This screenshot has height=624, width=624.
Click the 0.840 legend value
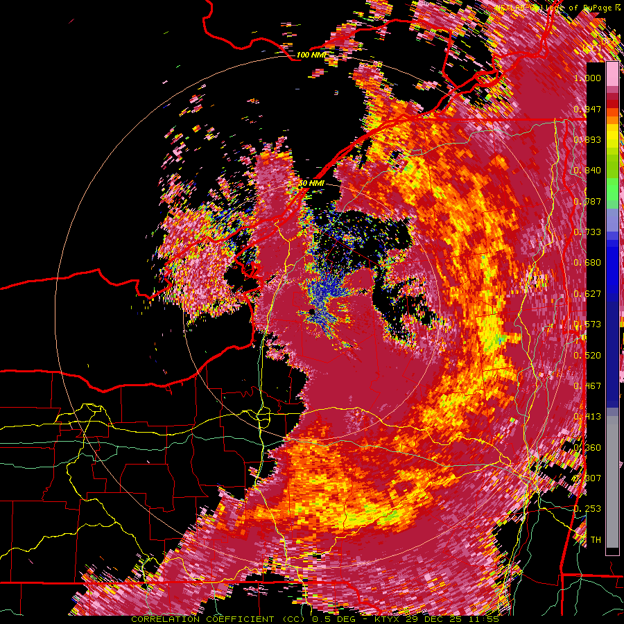click(587, 171)
